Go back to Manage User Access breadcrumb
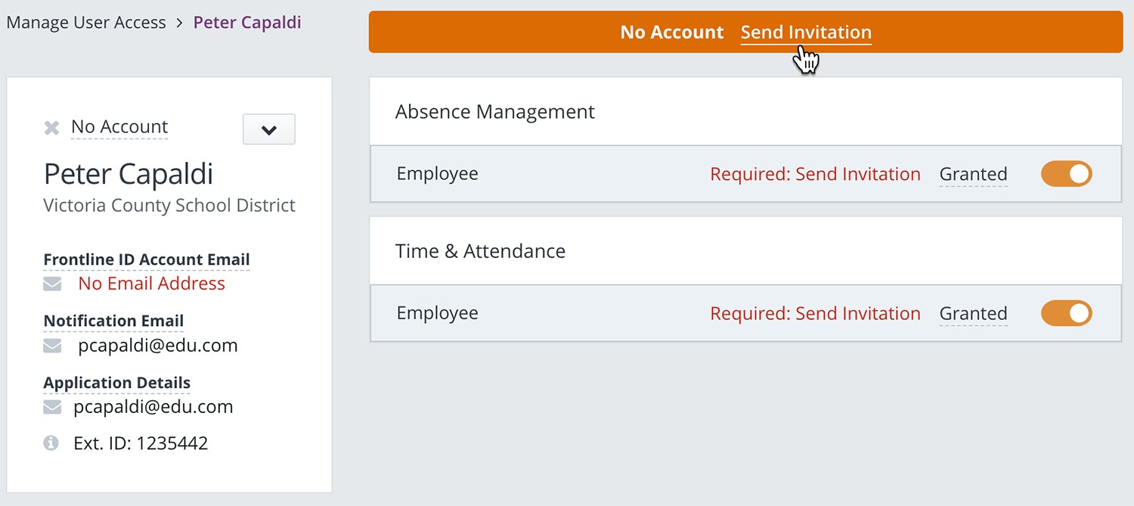This screenshot has width=1134, height=506. pyautogui.click(x=86, y=23)
